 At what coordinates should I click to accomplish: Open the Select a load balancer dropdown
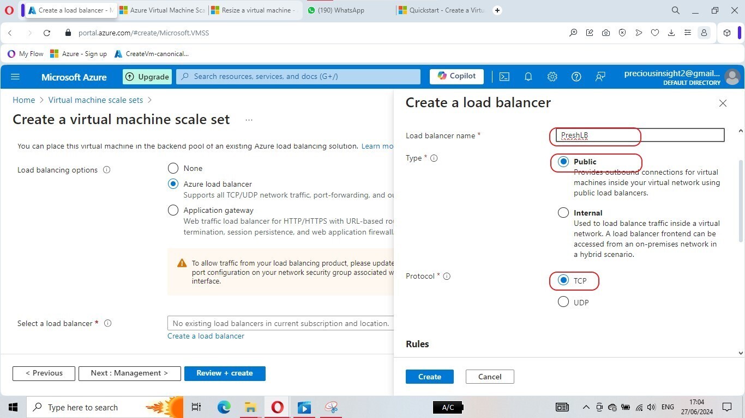tap(280, 323)
